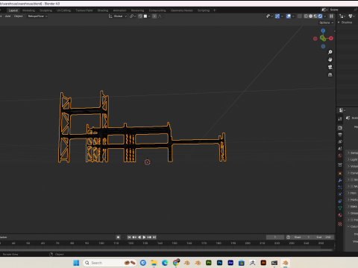Open the World properties tab
This screenshot has height=268, width=358.
pyautogui.click(x=340, y=156)
